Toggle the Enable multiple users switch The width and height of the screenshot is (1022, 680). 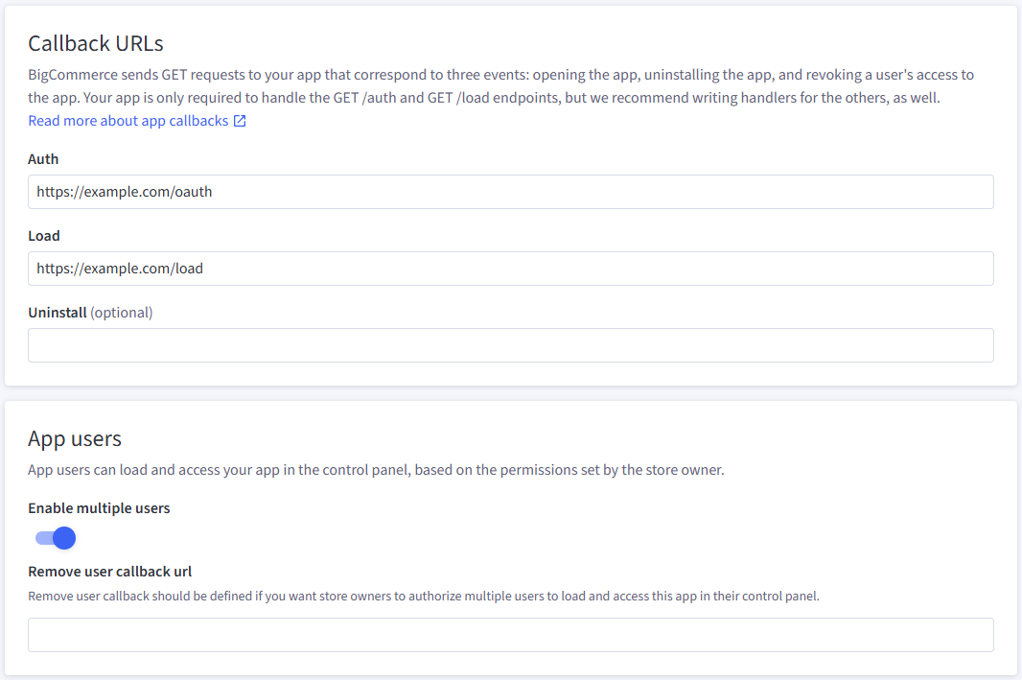56,538
